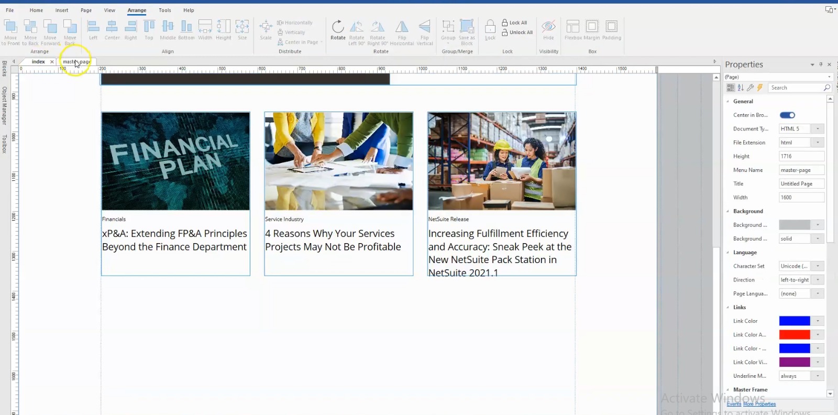Viewport: 838px width, 415px height.
Task: Match Height of selected objects
Action: [x=224, y=26]
